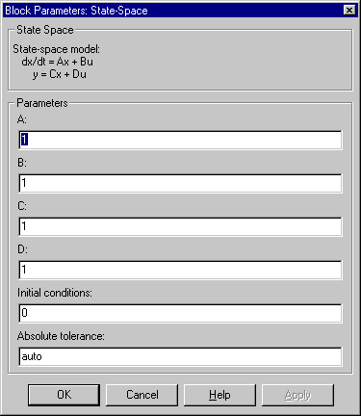The width and height of the screenshot is (361, 416).
Task: Select the B matrix text box
Action: click(180, 183)
